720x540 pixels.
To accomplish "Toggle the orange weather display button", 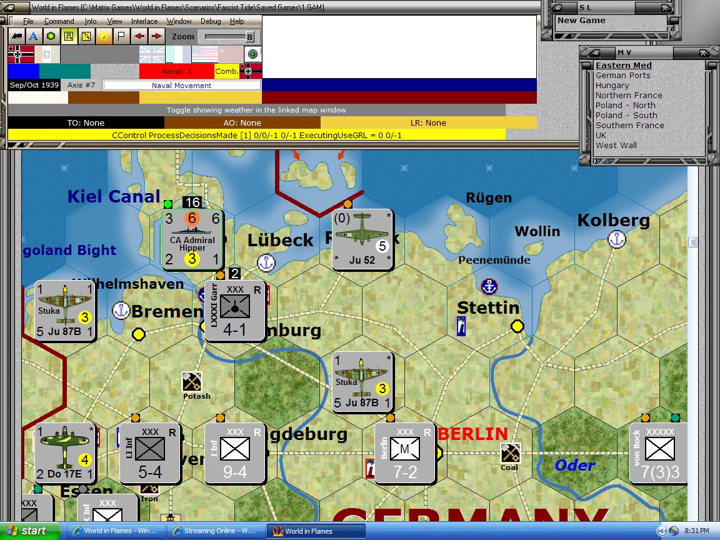I will point(104,36).
